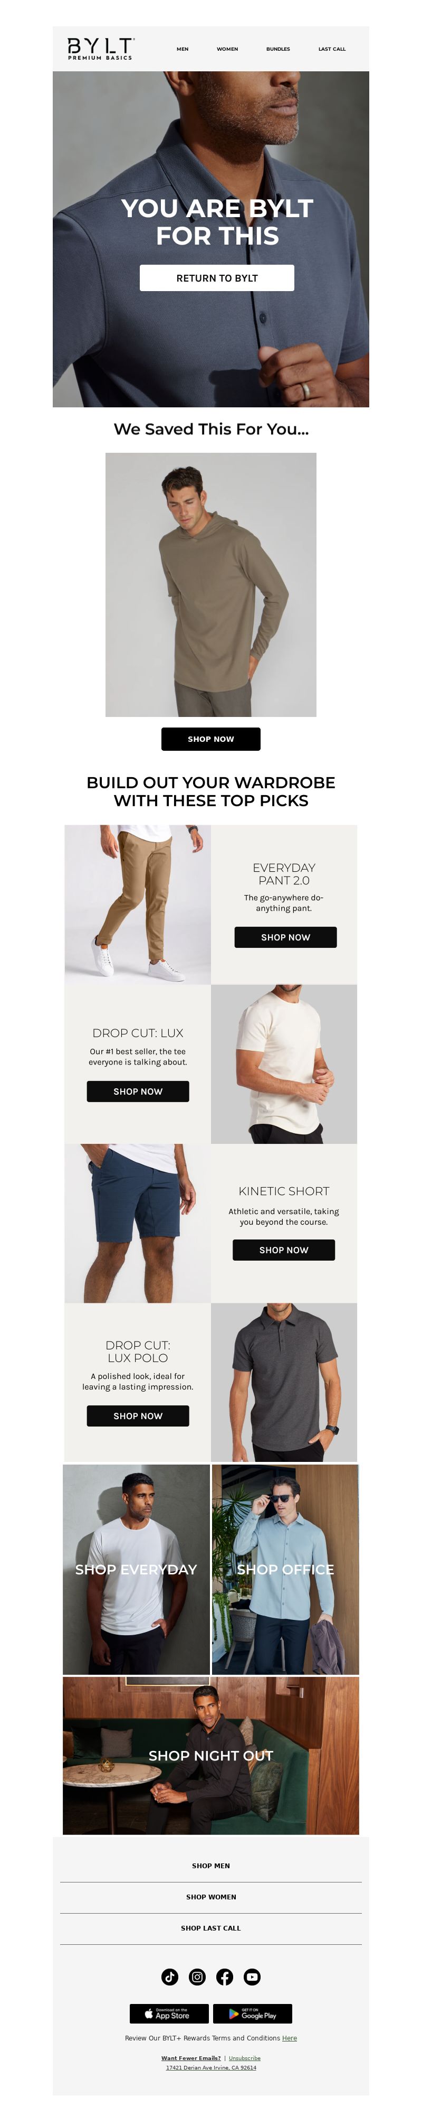Open the Shop Office image tile
This screenshot has height=2116, width=422.
coord(285,1570)
